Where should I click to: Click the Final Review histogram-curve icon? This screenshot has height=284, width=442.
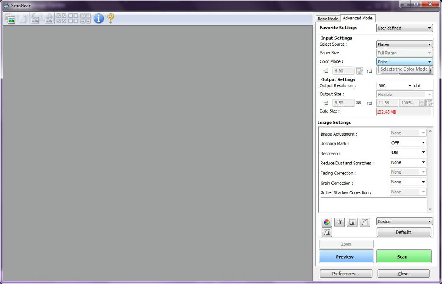point(327,233)
